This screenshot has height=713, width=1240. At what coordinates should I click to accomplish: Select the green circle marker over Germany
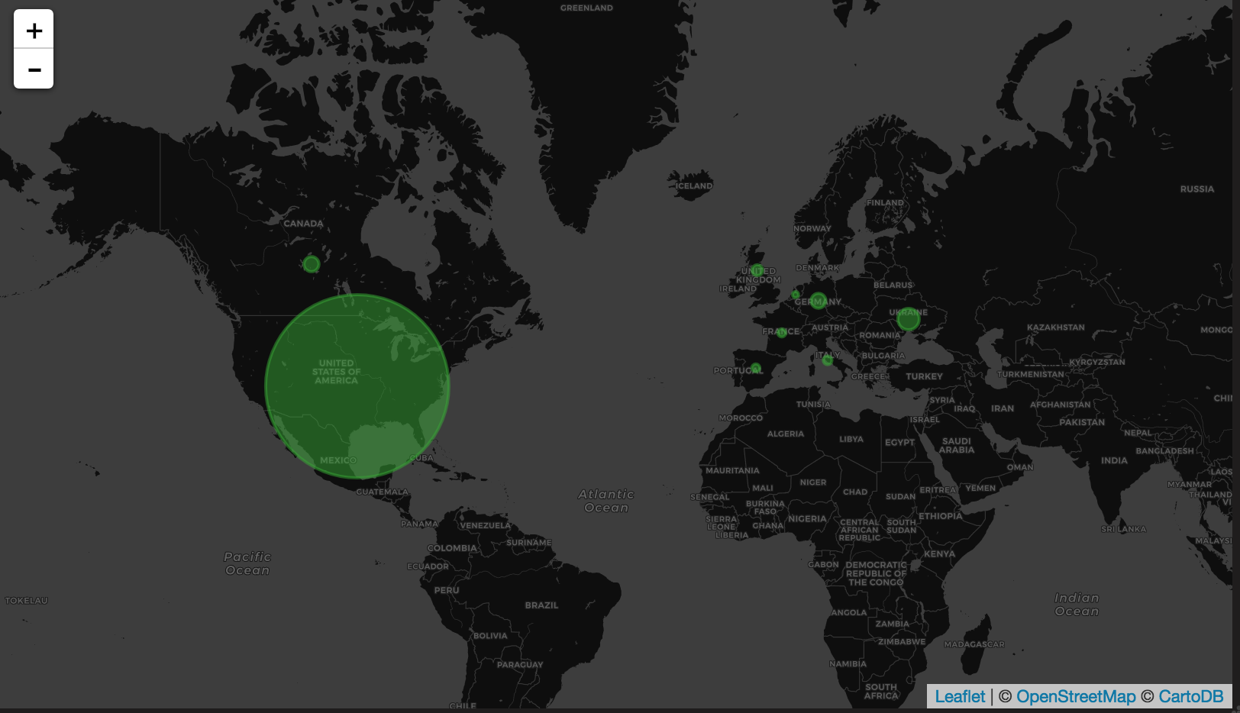coord(819,301)
